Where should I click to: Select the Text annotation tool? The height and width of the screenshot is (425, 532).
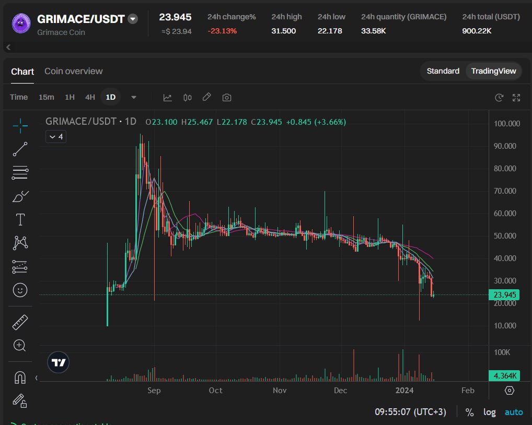pyautogui.click(x=20, y=220)
